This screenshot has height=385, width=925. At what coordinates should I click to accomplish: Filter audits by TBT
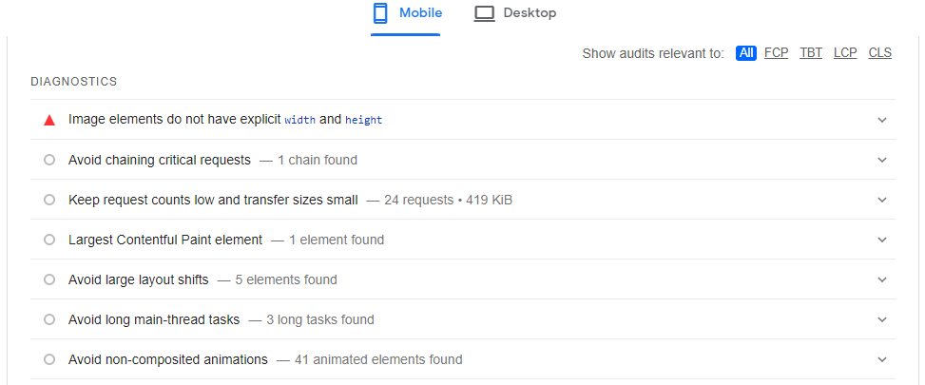click(811, 53)
